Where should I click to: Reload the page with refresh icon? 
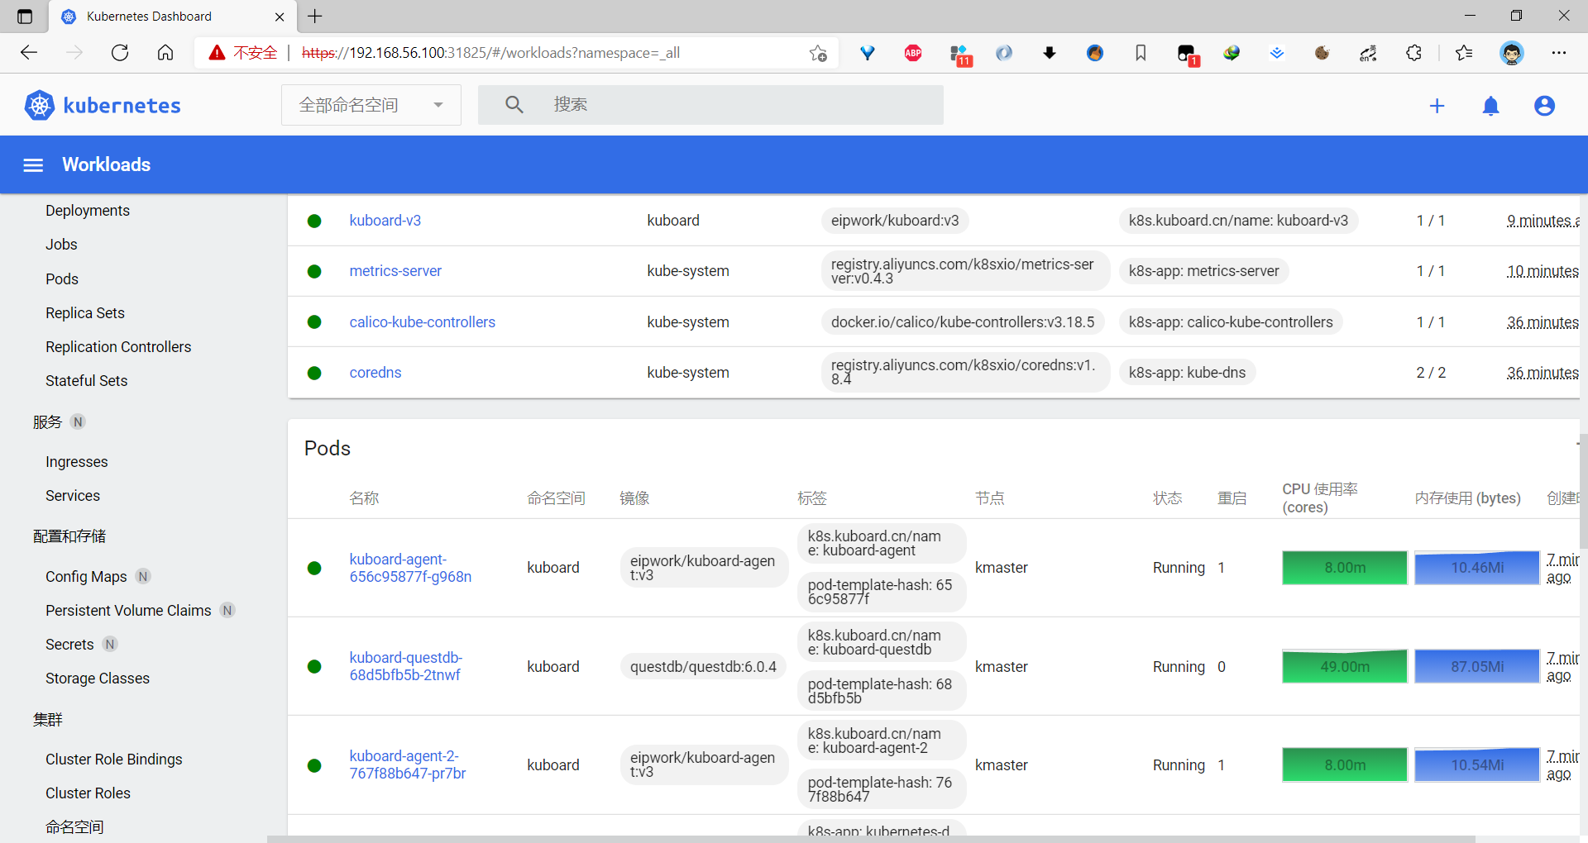pyautogui.click(x=120, y=53)
